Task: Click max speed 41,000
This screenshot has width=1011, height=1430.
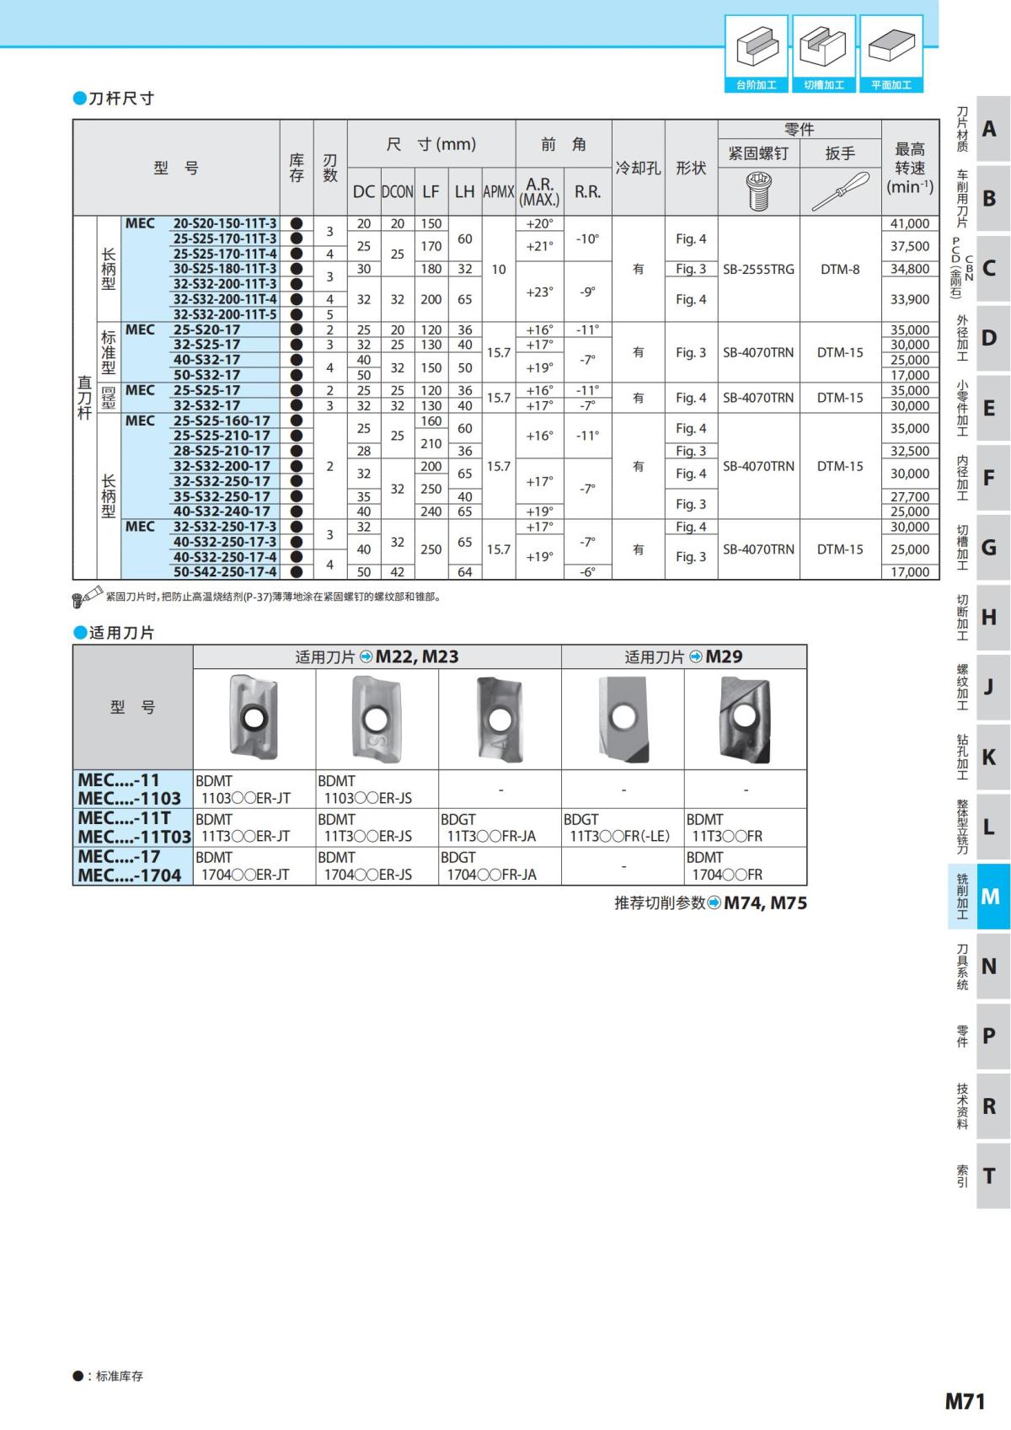Action: pos(910,223)
